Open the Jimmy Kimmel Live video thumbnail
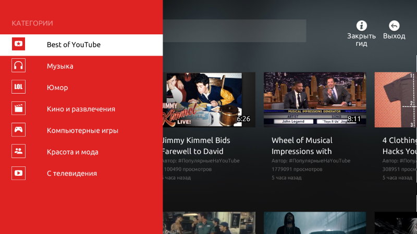The width and height of the screenshot is (417, 234). point(209,100)
